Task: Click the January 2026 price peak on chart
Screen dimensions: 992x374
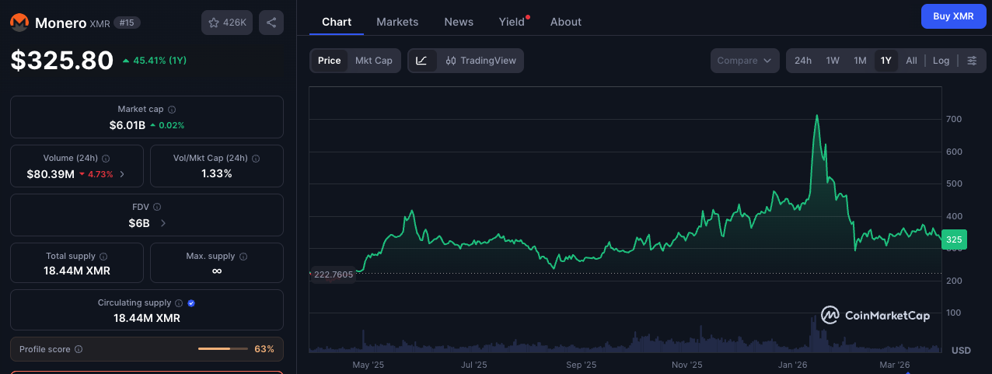Action: (x=816, y=116)
